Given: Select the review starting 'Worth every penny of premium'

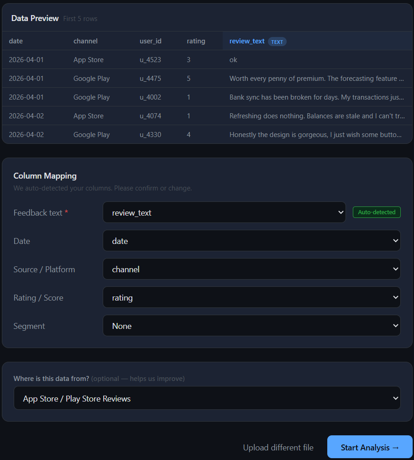Looking at the screenshot, I should point(316,78).
